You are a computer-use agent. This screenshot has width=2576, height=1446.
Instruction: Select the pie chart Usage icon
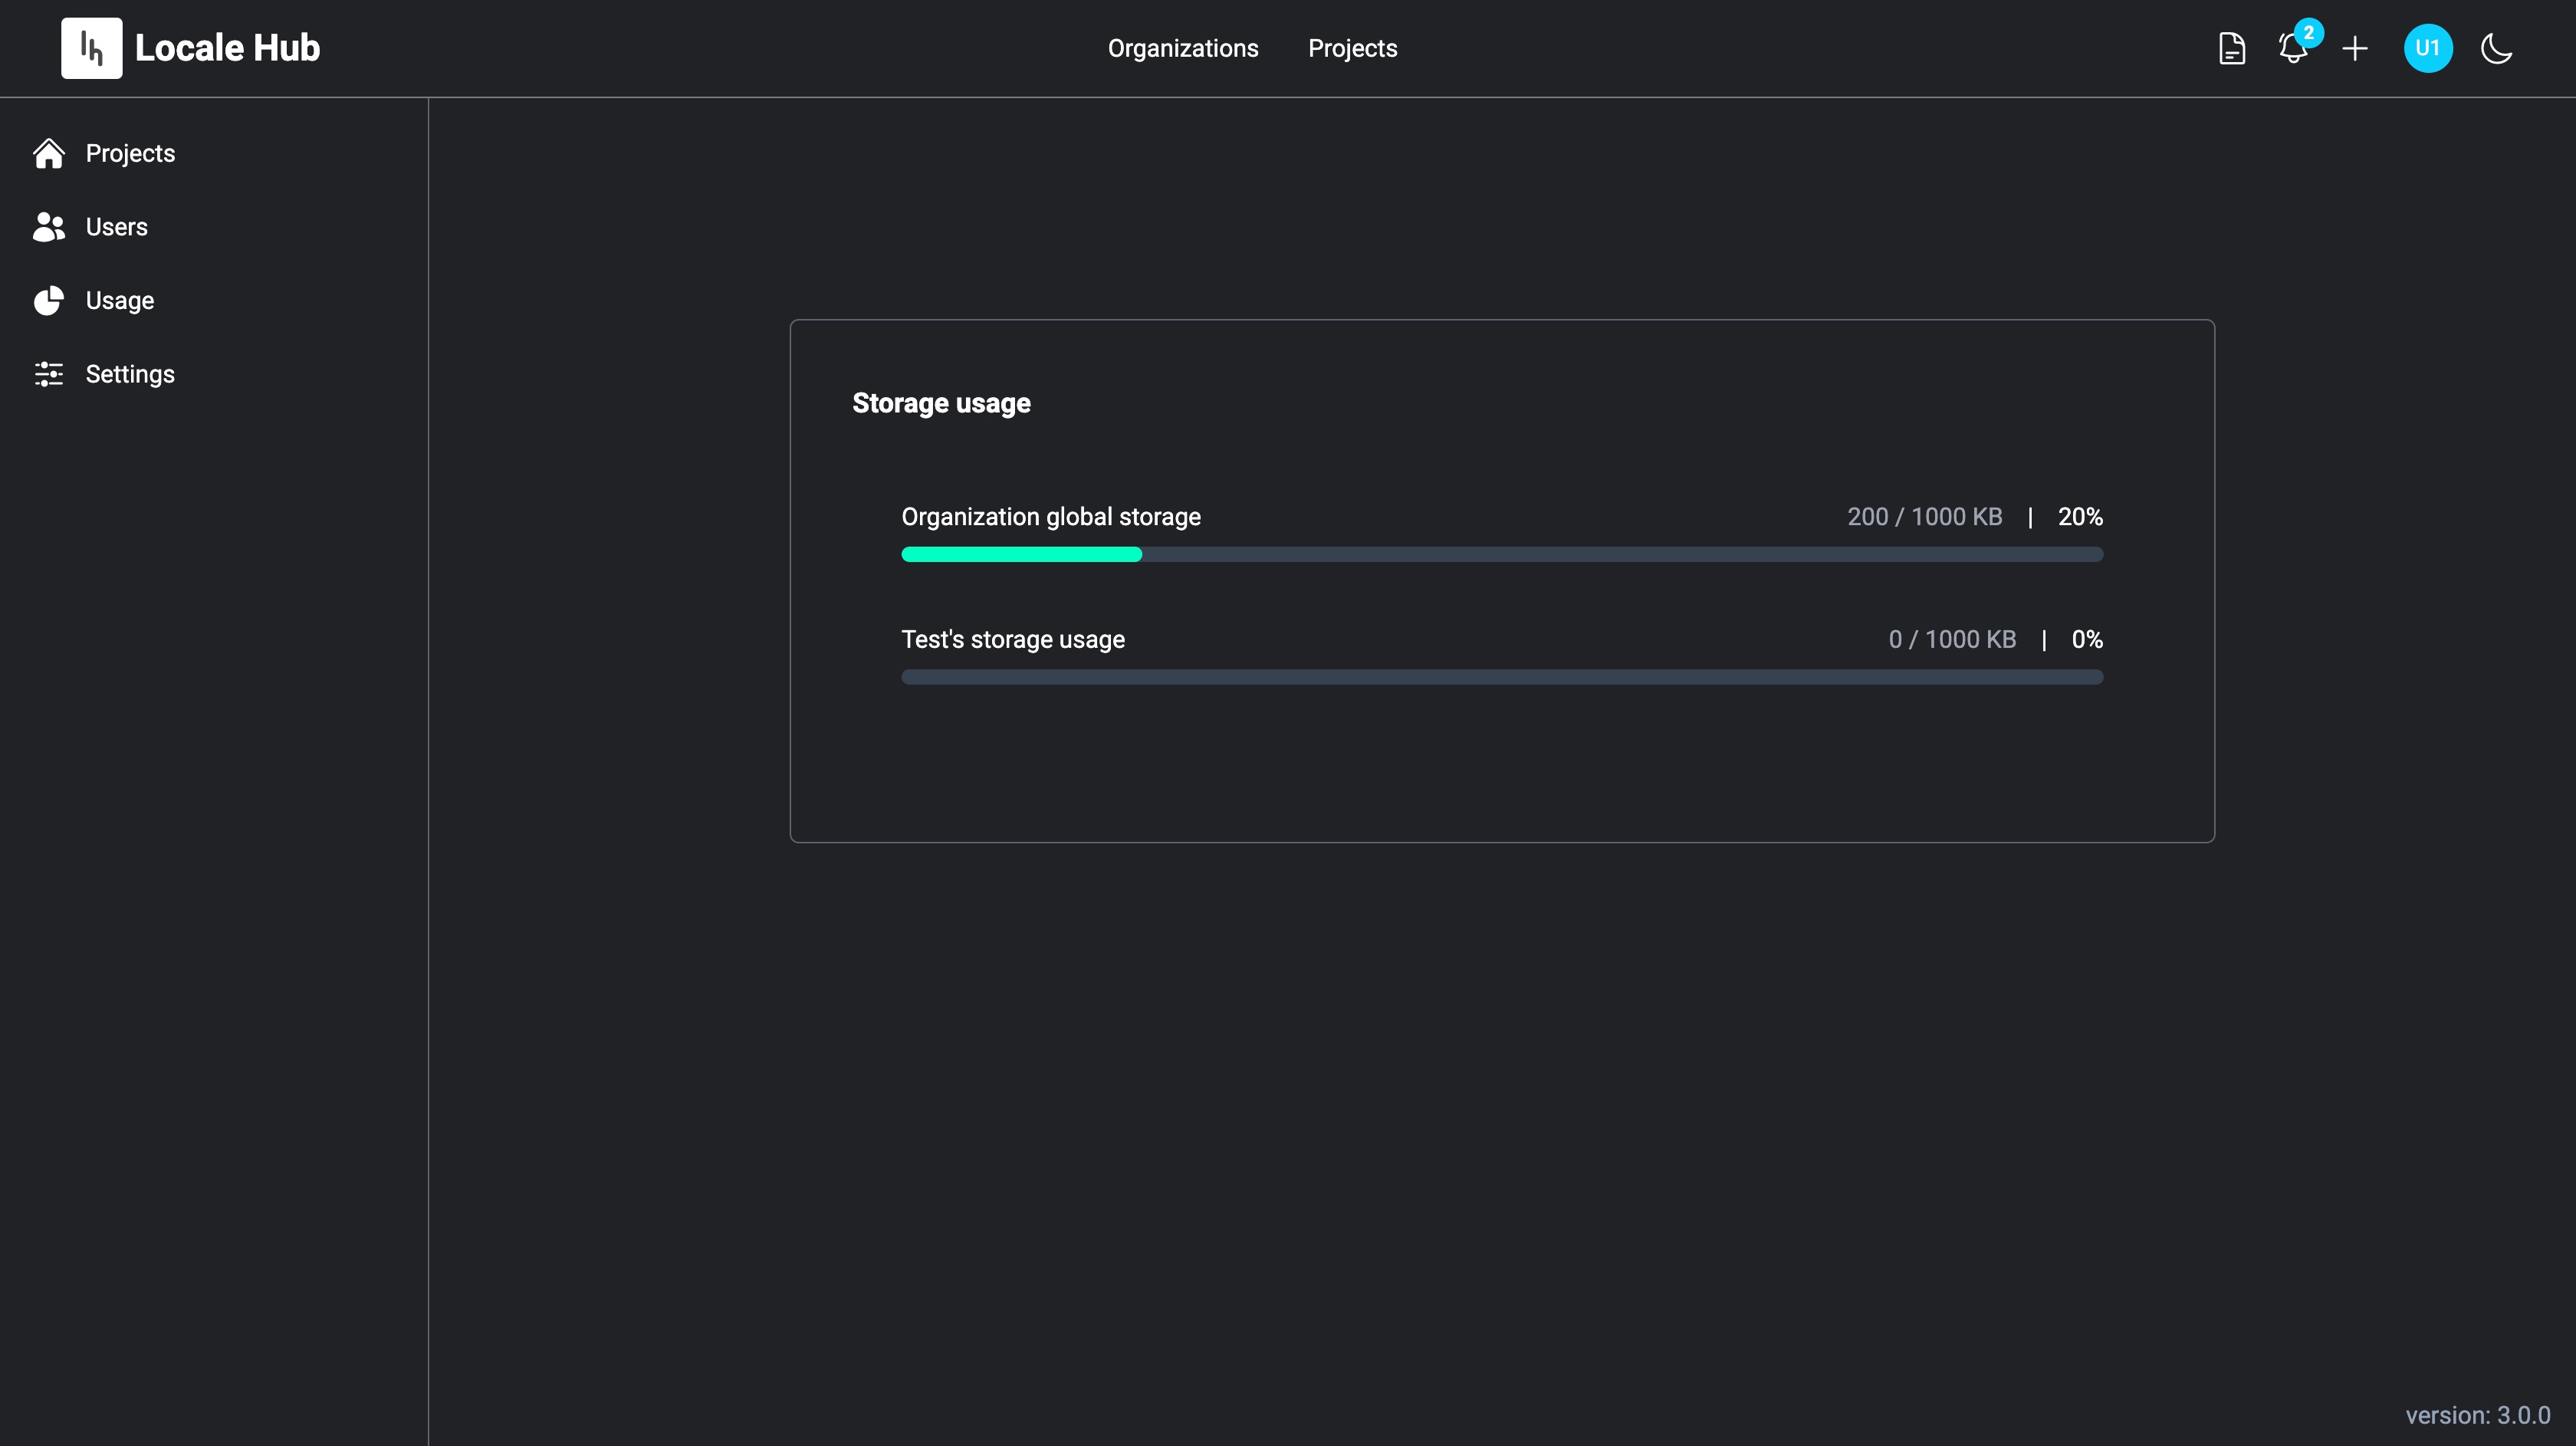[x=48, y=300]
